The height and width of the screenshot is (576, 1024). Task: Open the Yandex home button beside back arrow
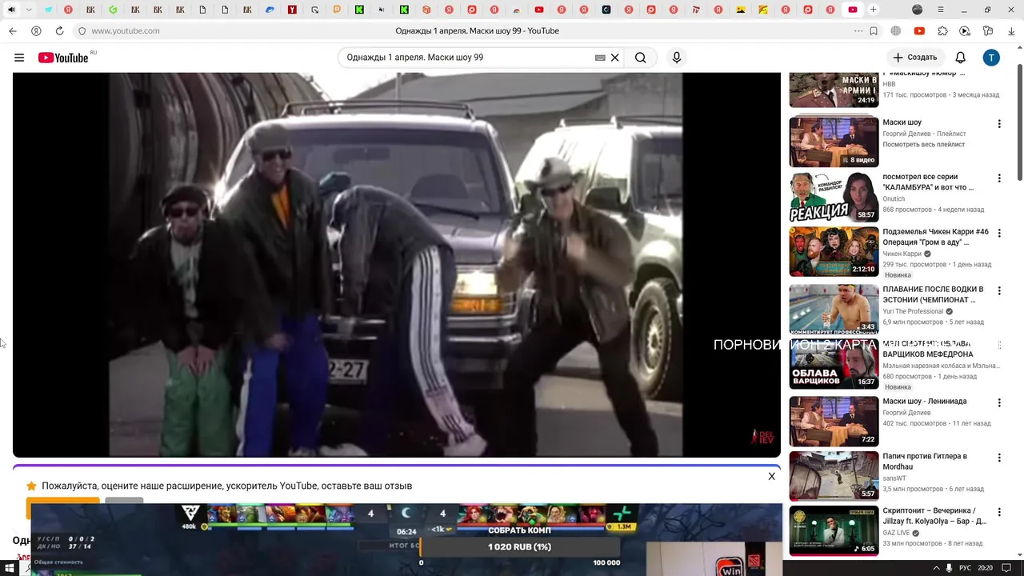point(36,31)
